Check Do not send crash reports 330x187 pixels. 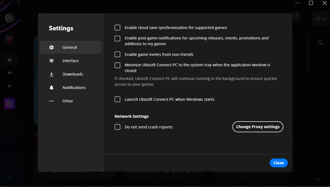(x=118, y=127)
